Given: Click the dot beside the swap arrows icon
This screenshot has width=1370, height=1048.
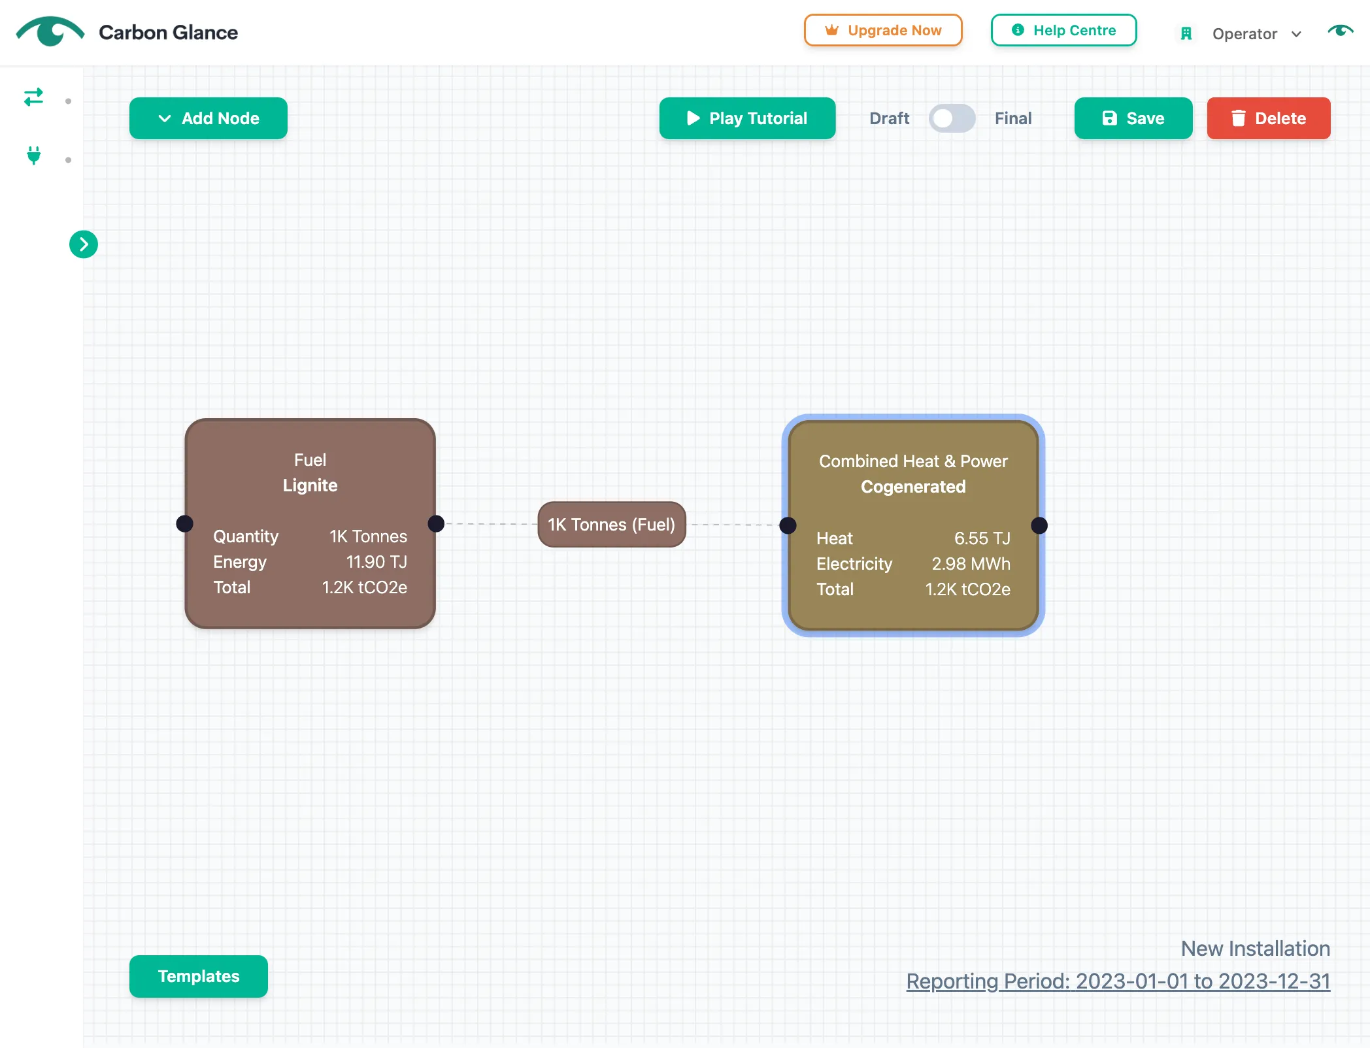Looking at the screenshot, I should click(68, 101).
